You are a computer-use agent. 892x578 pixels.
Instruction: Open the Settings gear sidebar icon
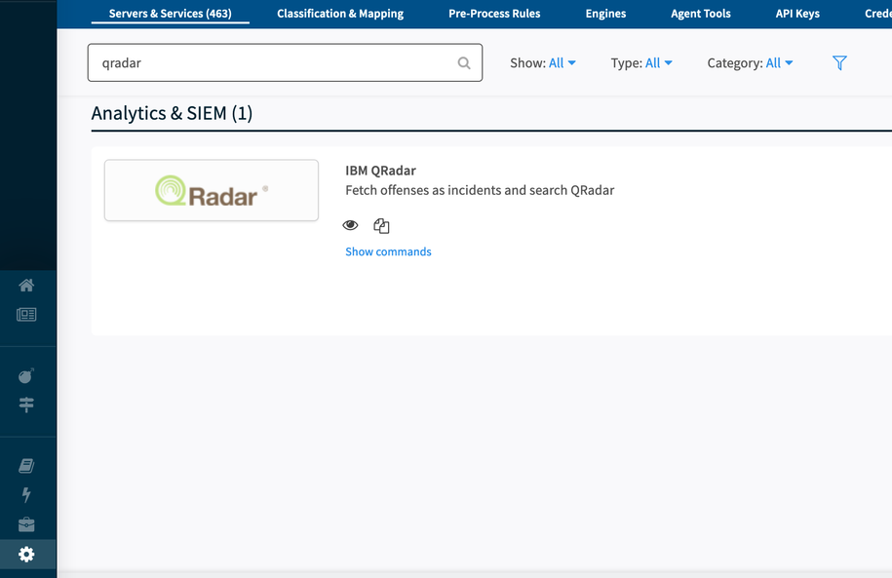coord(26,554)
